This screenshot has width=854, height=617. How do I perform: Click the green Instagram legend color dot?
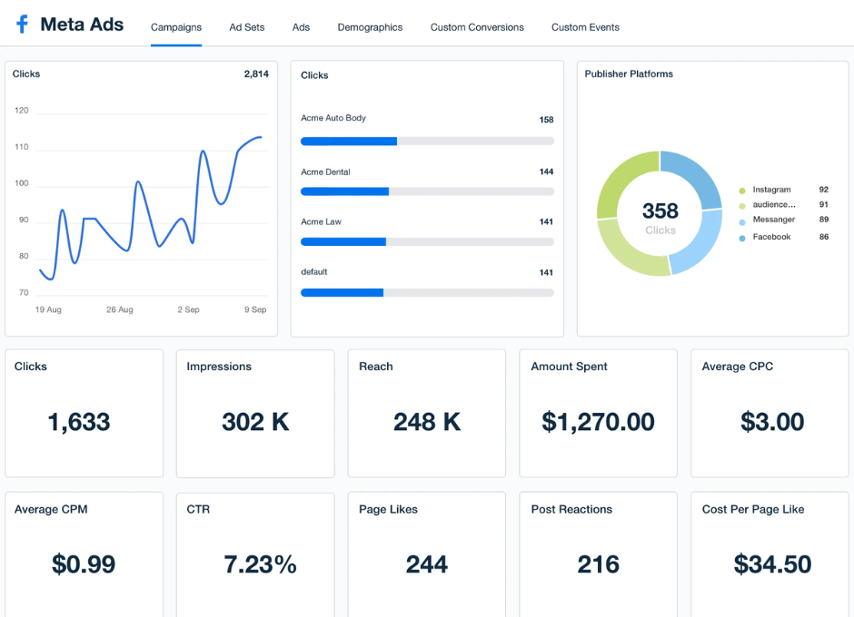point(742,190)
